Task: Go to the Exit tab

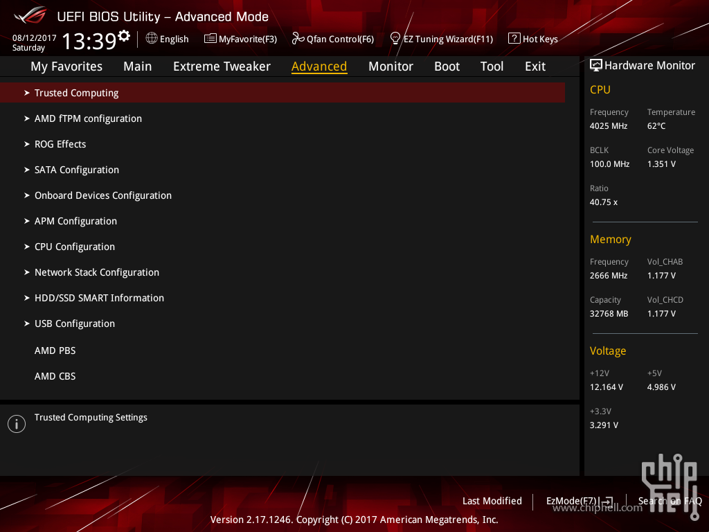Action: (x=535, y=66)
